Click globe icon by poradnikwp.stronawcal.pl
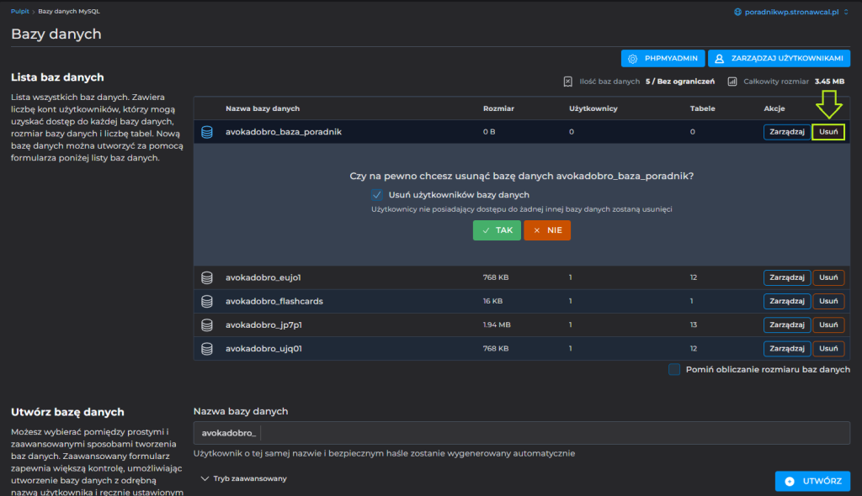Screen dimensions: 862x496 click(738, 12)
